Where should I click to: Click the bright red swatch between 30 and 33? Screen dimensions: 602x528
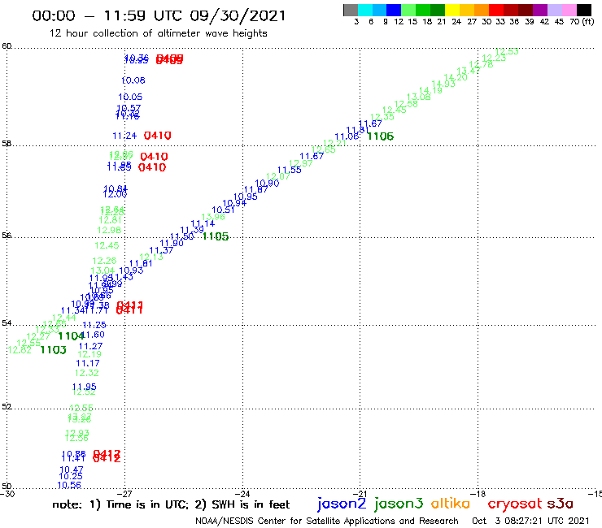point(496,10)
